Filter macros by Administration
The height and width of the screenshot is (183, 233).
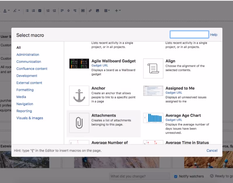tap(28, 55)
